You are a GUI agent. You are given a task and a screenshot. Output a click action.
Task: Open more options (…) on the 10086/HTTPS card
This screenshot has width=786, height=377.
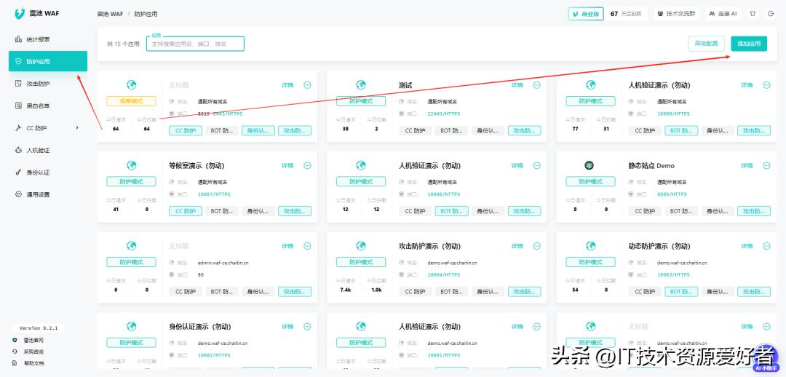pos(537,165)
